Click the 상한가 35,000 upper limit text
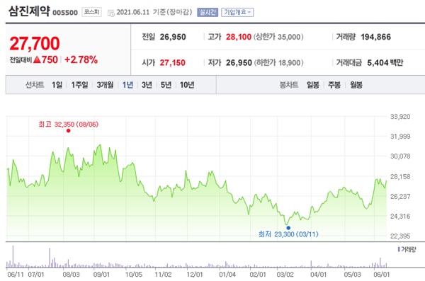Image resolution: width=425 pixels, height=281 pixels. pos(278,37)
